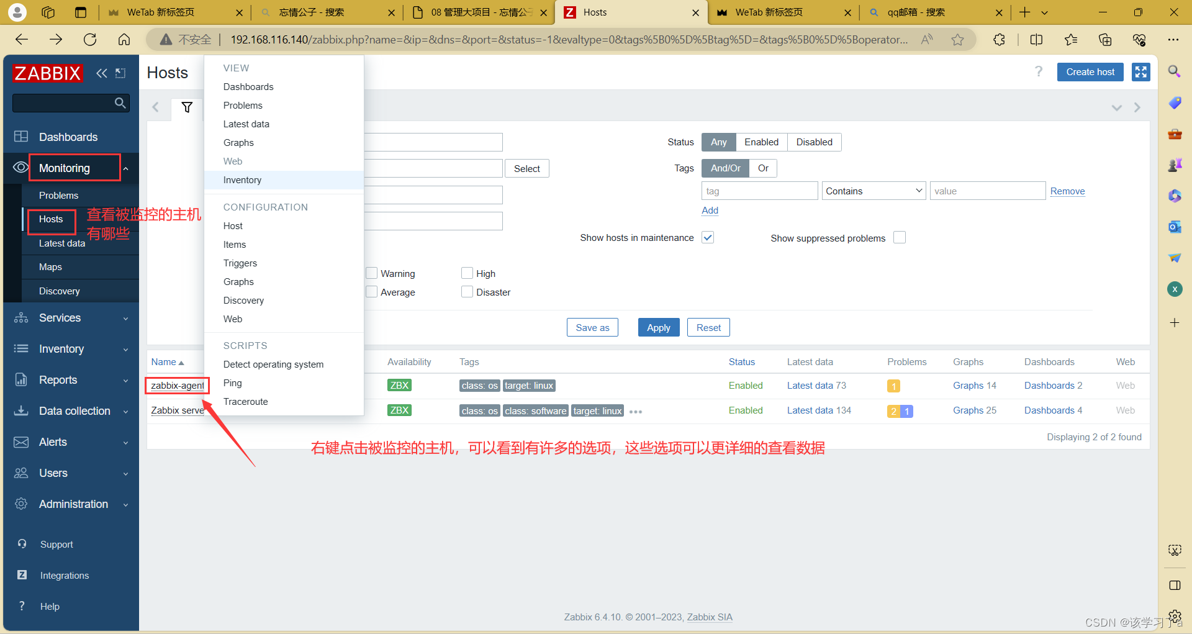
Task: Choose Latest data in context menu
Action: [284, 124]
